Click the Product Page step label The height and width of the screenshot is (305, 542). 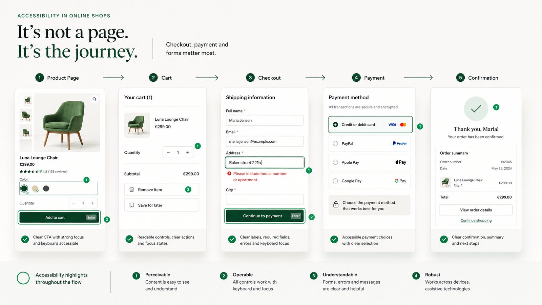click(x=63, y=78)
